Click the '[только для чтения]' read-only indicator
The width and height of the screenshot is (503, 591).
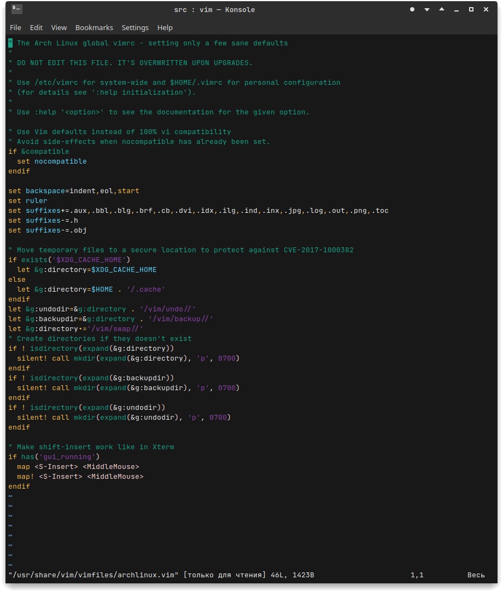pyautogui.click(x=225, y=575)
